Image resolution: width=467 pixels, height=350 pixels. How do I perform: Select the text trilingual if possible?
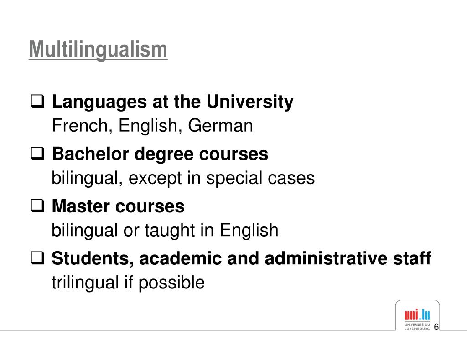click(x=128, y=283)
